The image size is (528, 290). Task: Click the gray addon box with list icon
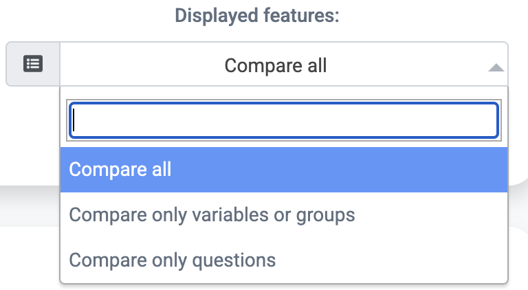click(x=33, y=64)
